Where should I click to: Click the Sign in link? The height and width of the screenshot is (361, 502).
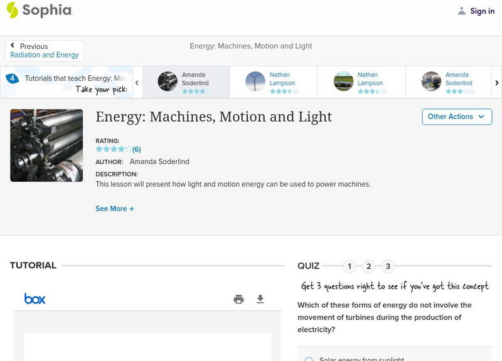pyautogui.click(x=482, y=11)
